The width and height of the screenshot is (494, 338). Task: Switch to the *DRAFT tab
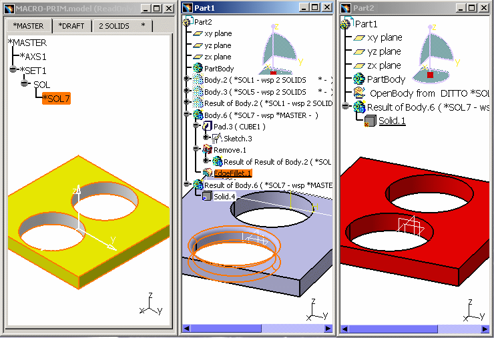click(x=70, y=26)
